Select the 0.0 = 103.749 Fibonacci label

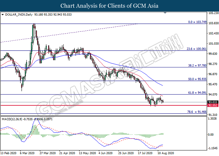pos(197,22)
